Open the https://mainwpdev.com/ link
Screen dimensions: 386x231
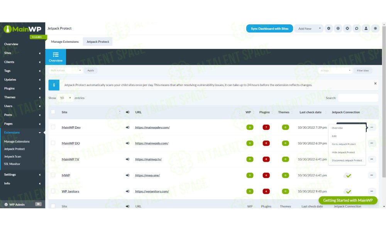click(x=152, y=127)
